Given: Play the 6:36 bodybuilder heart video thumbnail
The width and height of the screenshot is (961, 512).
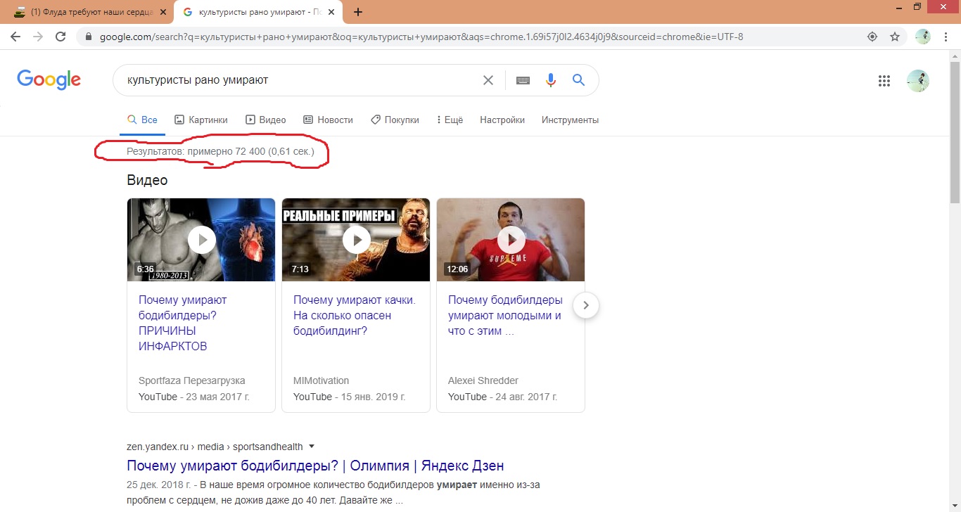Looking at the screenshot, I should [201, 240].
